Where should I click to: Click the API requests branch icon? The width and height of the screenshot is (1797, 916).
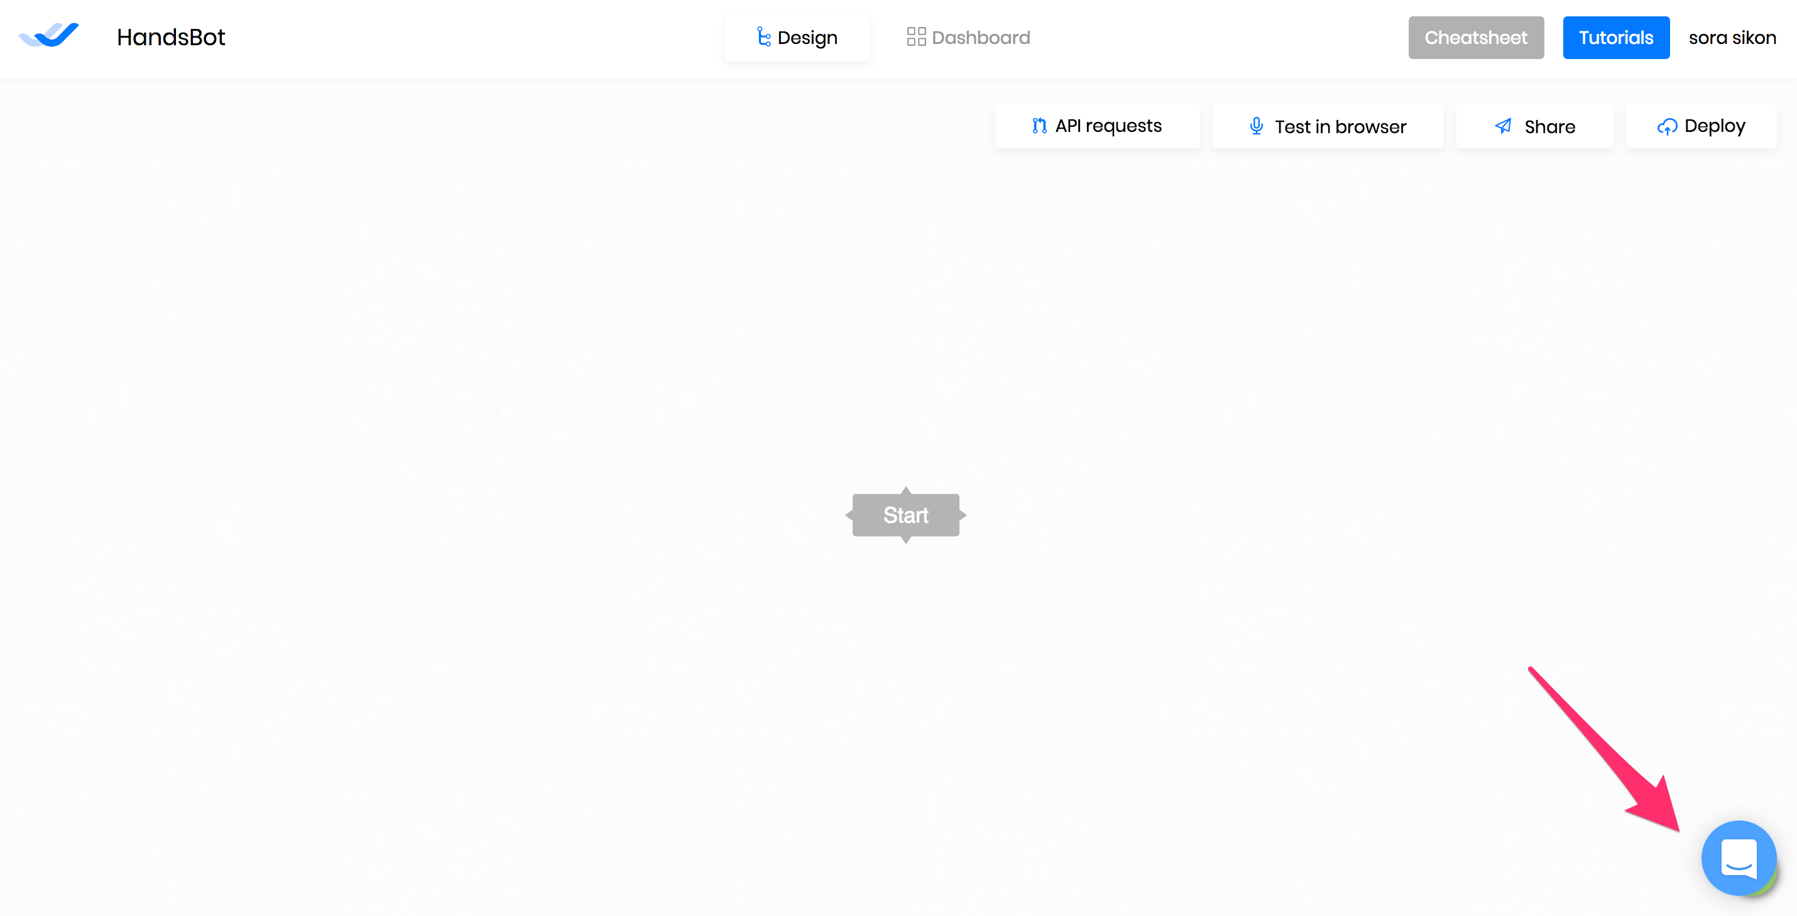pos(1039,126)
